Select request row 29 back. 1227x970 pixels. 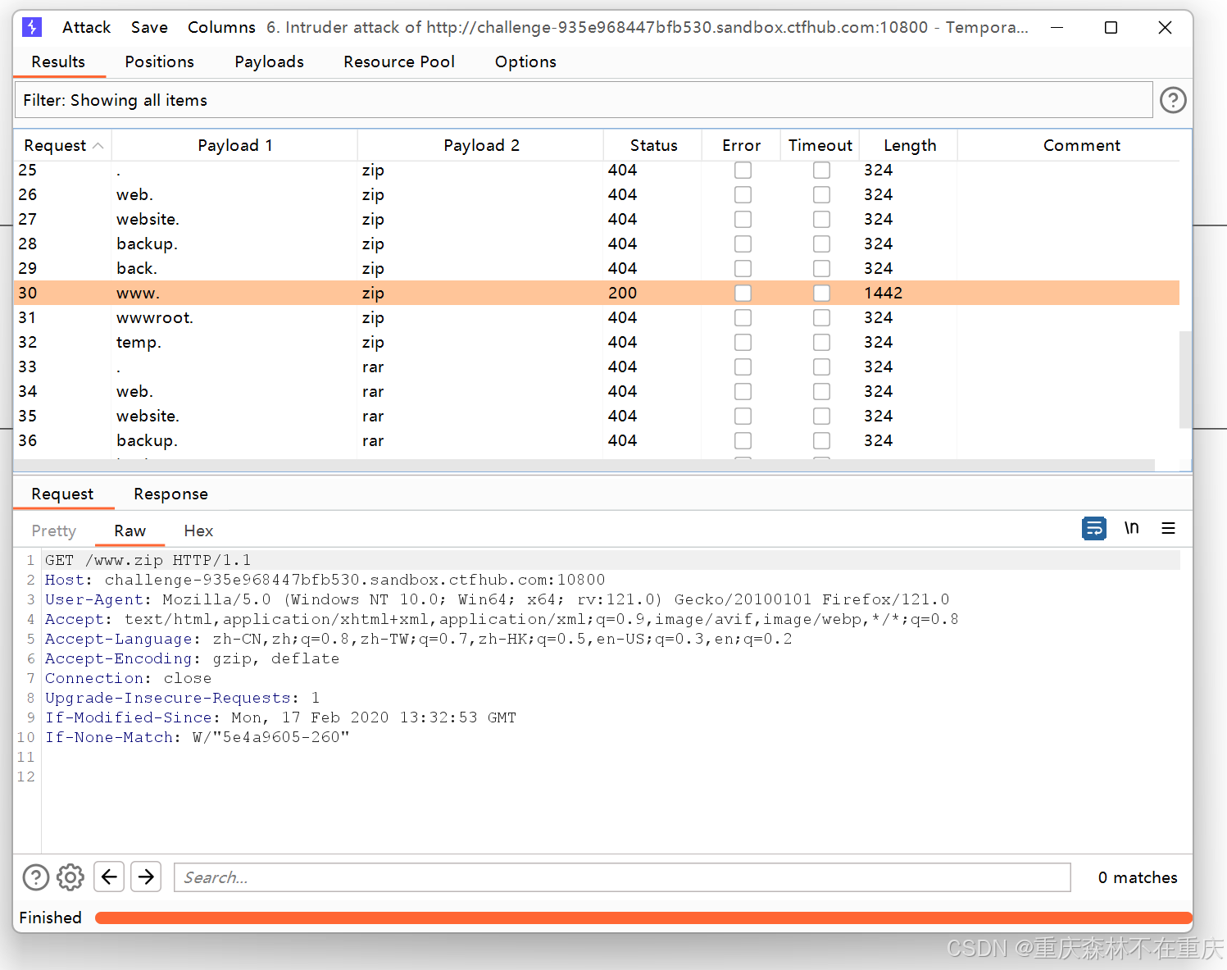(x=597, y=268)
